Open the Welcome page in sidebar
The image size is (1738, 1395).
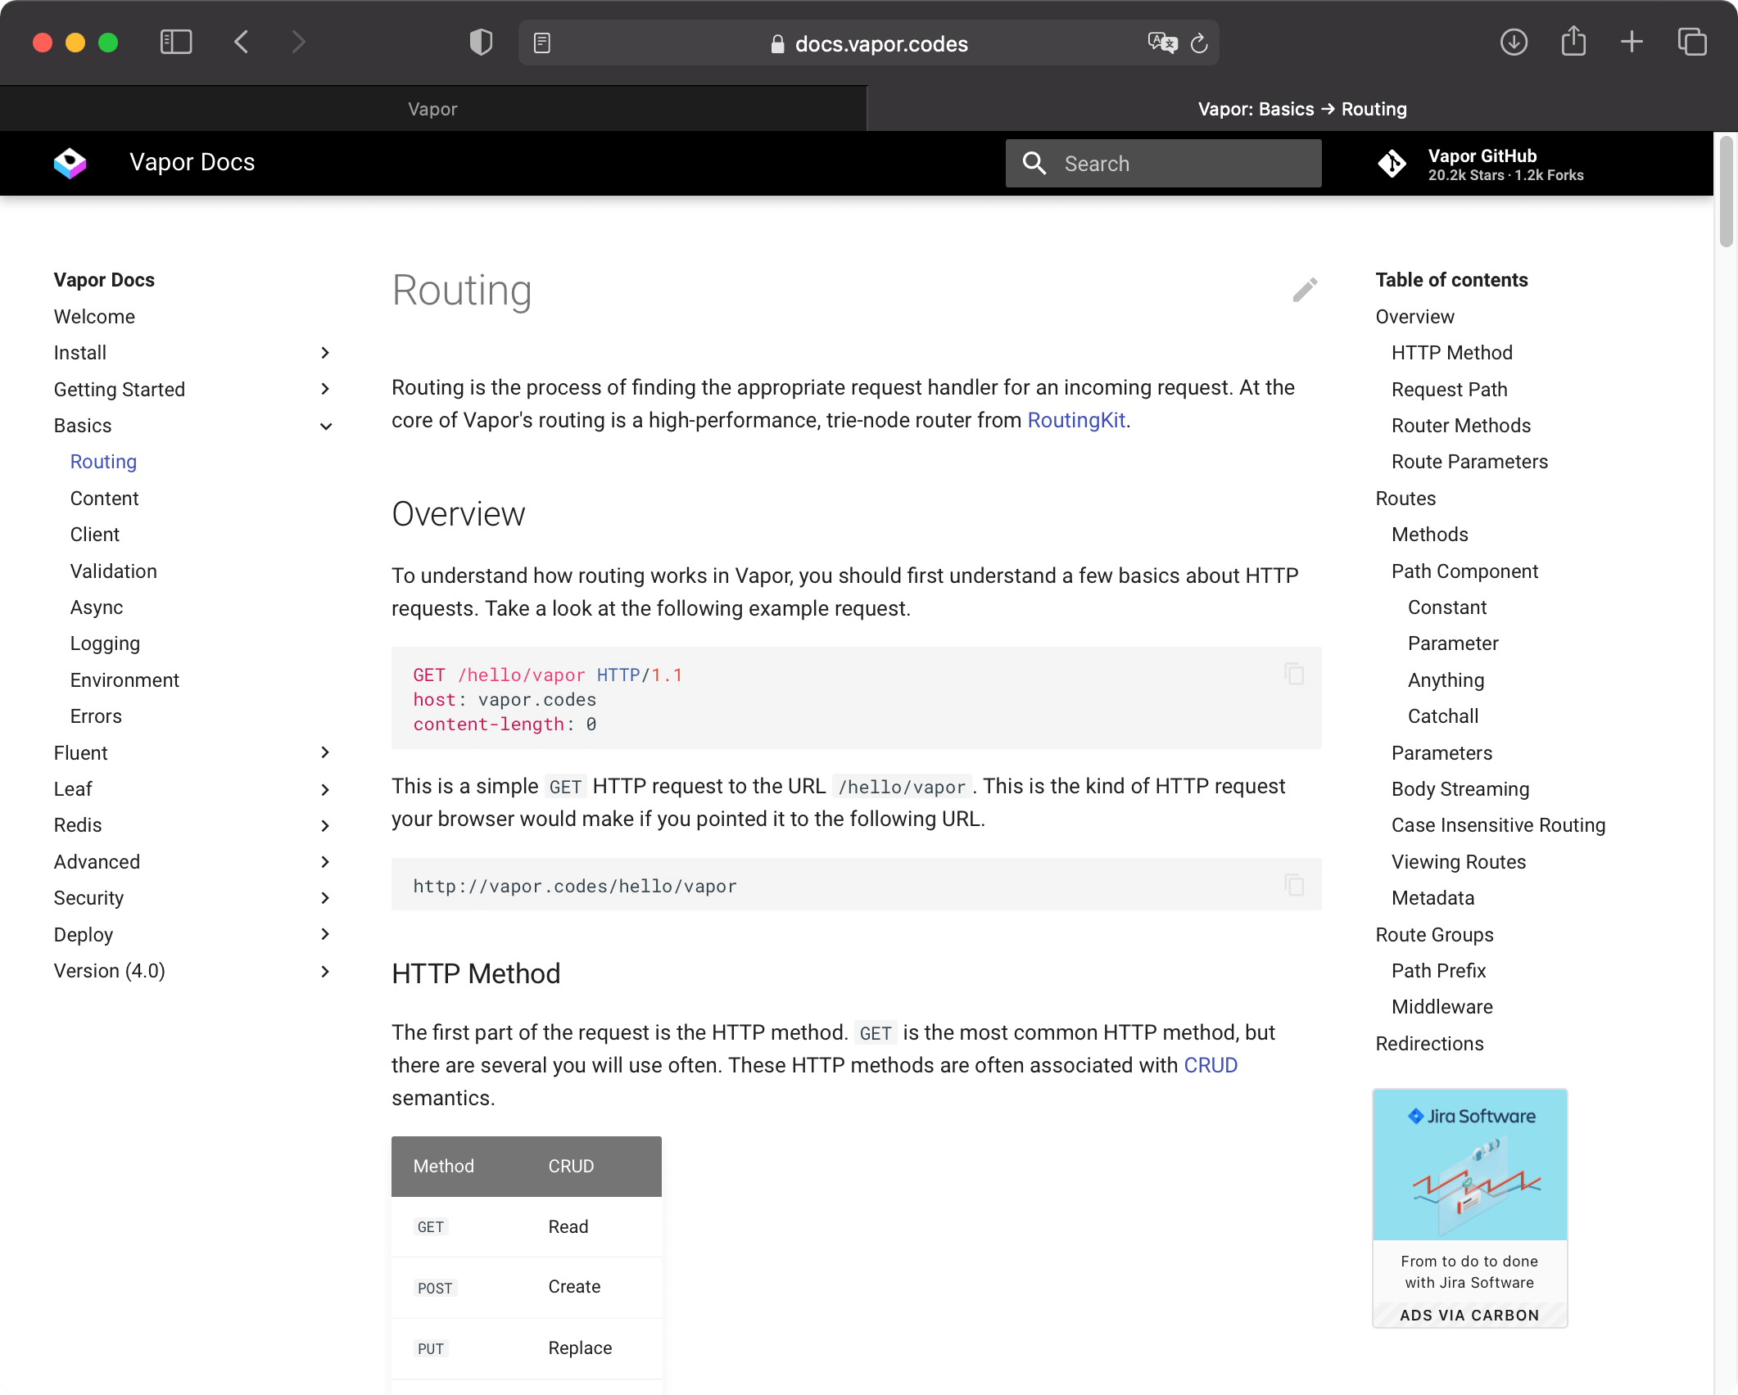tap(94, 317)
